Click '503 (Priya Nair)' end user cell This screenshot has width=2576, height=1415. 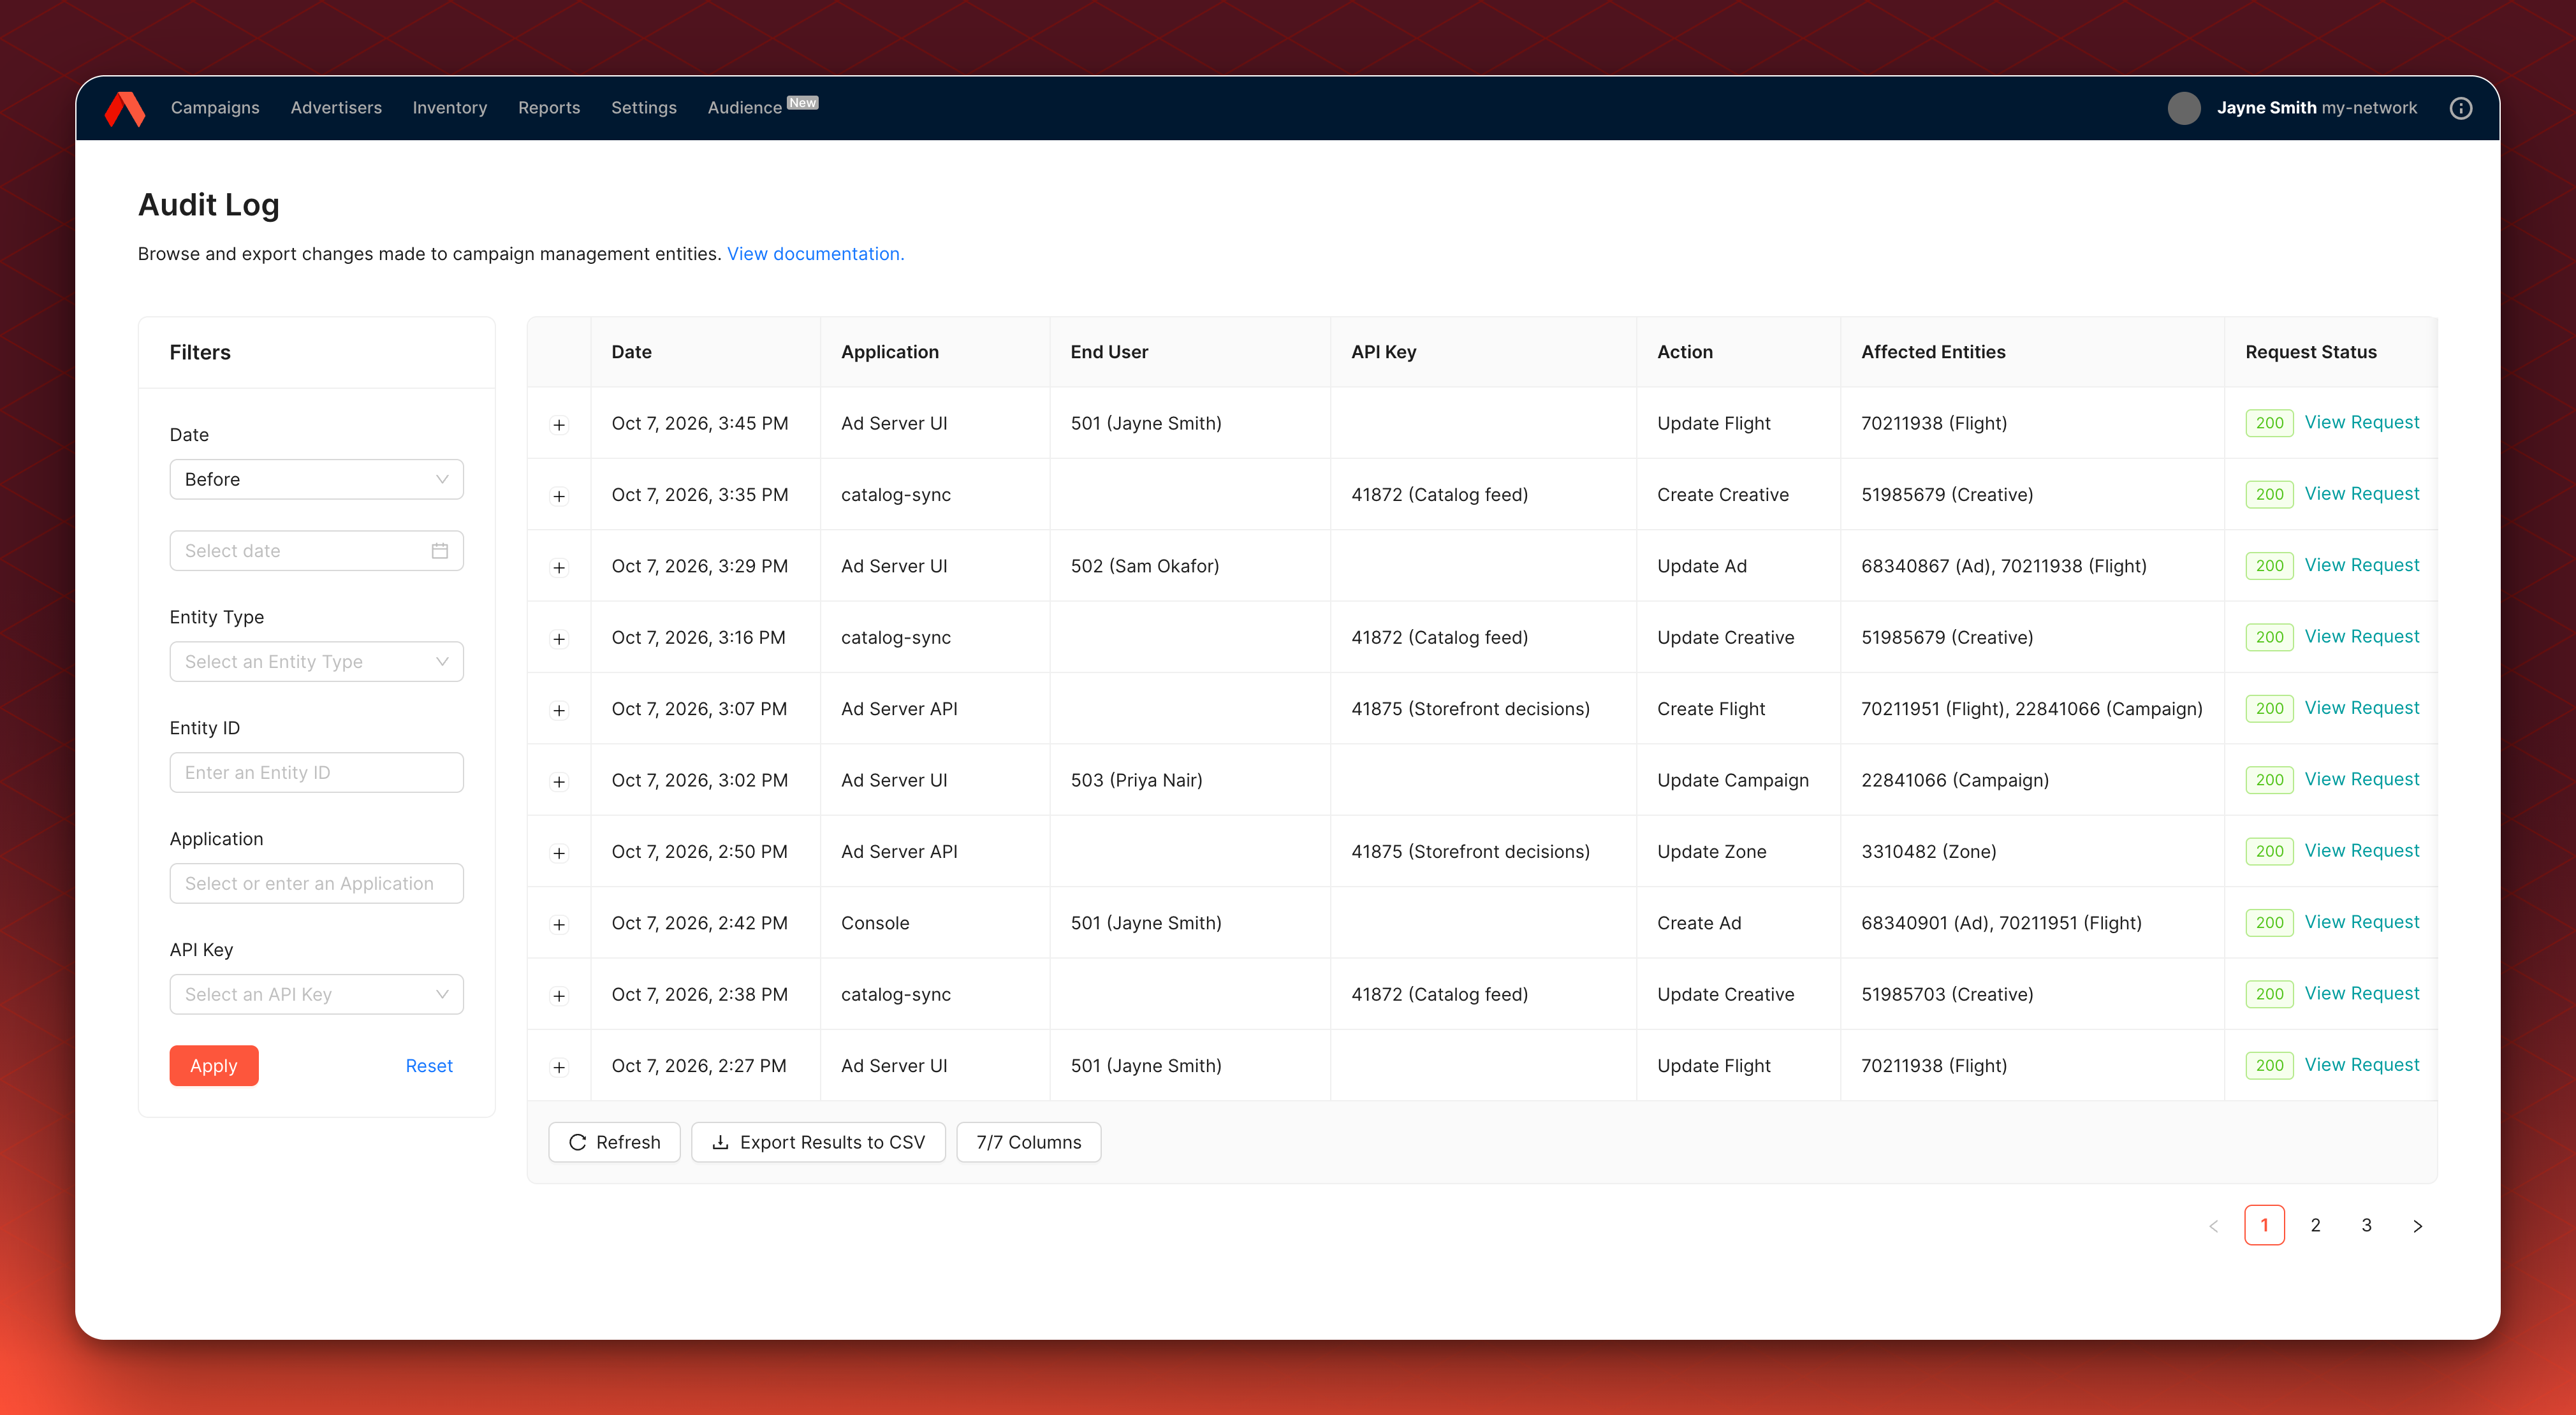click(1137, 780)
